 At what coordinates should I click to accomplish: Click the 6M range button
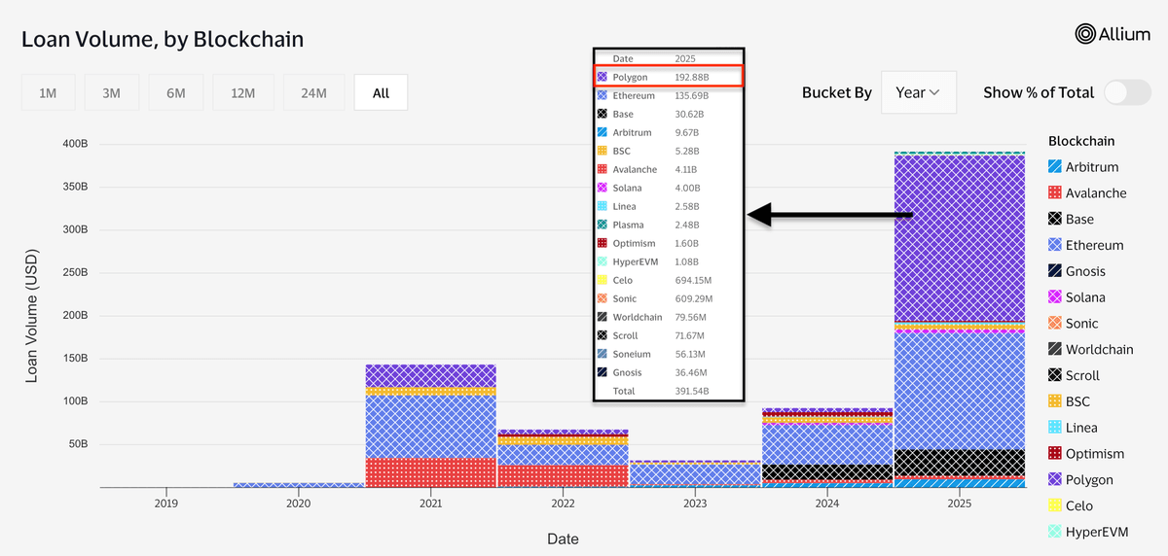pos(176,93)
